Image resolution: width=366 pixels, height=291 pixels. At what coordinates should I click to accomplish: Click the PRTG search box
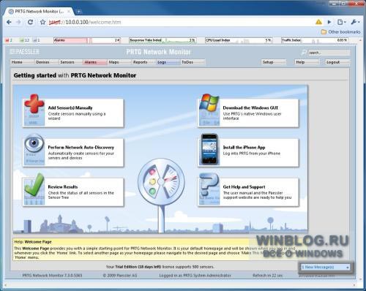[329, 53]
